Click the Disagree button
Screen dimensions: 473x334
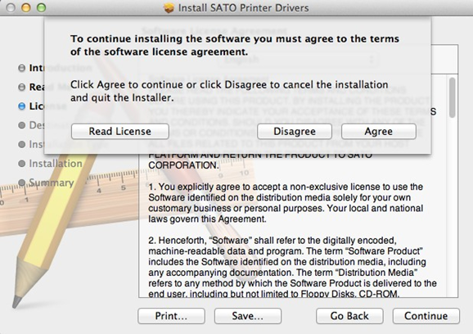295,131
